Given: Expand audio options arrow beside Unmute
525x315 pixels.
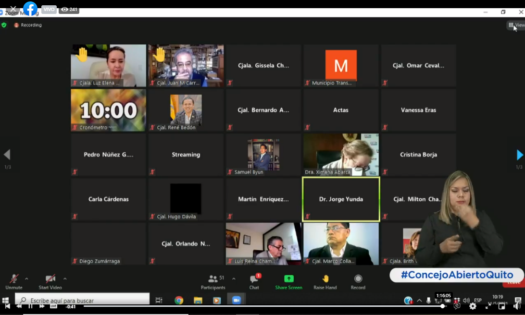Looking at the screenshot, I should pos(26,279).
